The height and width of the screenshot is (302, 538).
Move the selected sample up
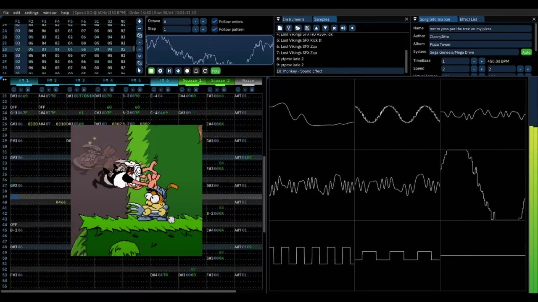(316, 28)
